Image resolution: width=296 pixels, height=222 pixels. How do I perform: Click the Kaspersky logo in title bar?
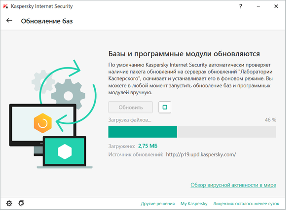5,6
